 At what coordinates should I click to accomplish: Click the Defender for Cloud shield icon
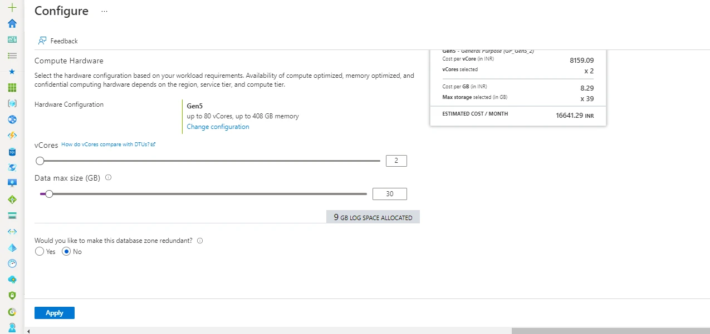(x=12, y=295)
